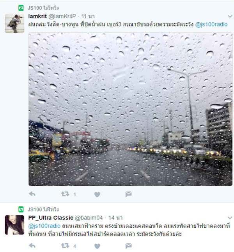Click green retweet badge above PP_Ultra Classic
Screen dimensions: 234x252
[x=21, y=209]
